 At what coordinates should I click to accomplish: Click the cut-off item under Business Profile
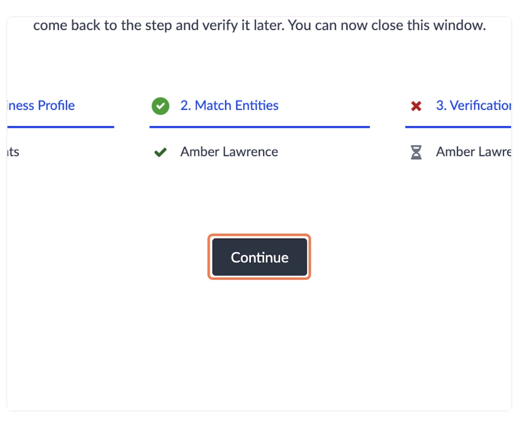click(x=13, y=152)
